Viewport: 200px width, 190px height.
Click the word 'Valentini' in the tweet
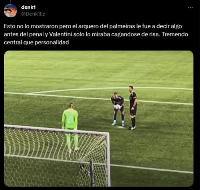[61, 34]
